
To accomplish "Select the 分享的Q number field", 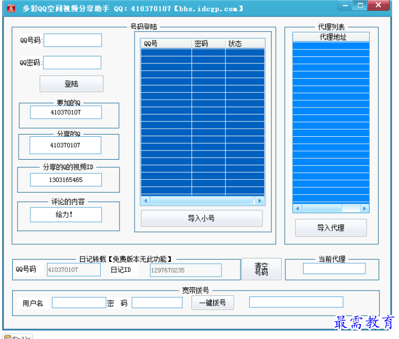I will point(66,145).
